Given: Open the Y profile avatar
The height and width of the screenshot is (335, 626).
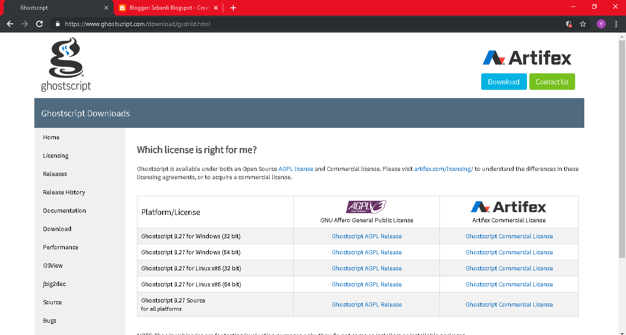Looking at the screenshot, I should point(601,24).
